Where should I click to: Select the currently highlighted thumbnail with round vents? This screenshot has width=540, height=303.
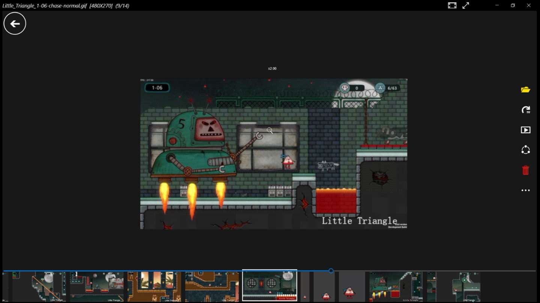(x=270, y=285)
